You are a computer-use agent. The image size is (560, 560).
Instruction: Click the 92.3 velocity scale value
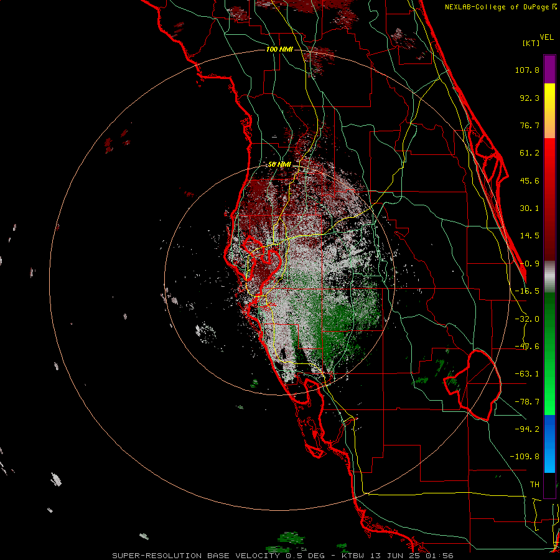click(x=530, y=98)
